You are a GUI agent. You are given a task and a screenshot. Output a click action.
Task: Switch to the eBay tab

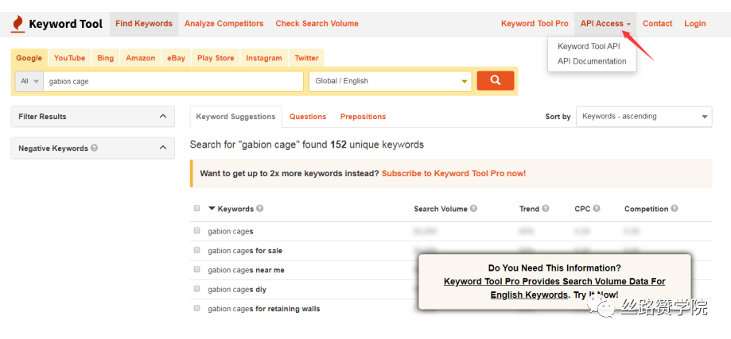coord(177,58)
